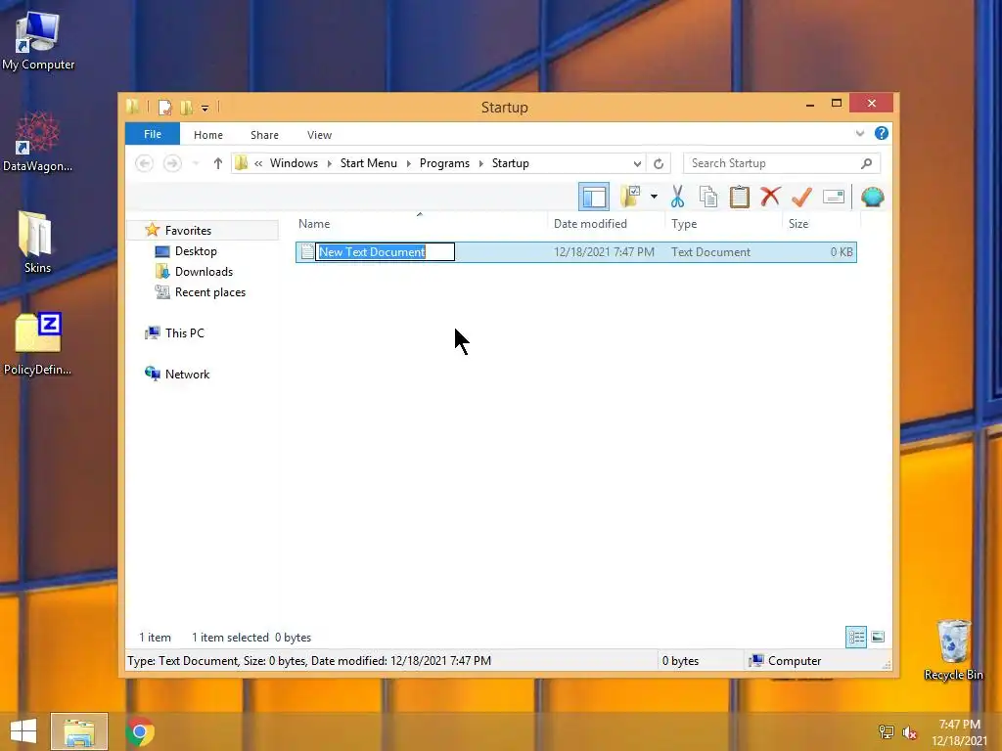The image size is (1002, 751).
Task: Open Explorer help question mark icon
Action: pos(882,133)
